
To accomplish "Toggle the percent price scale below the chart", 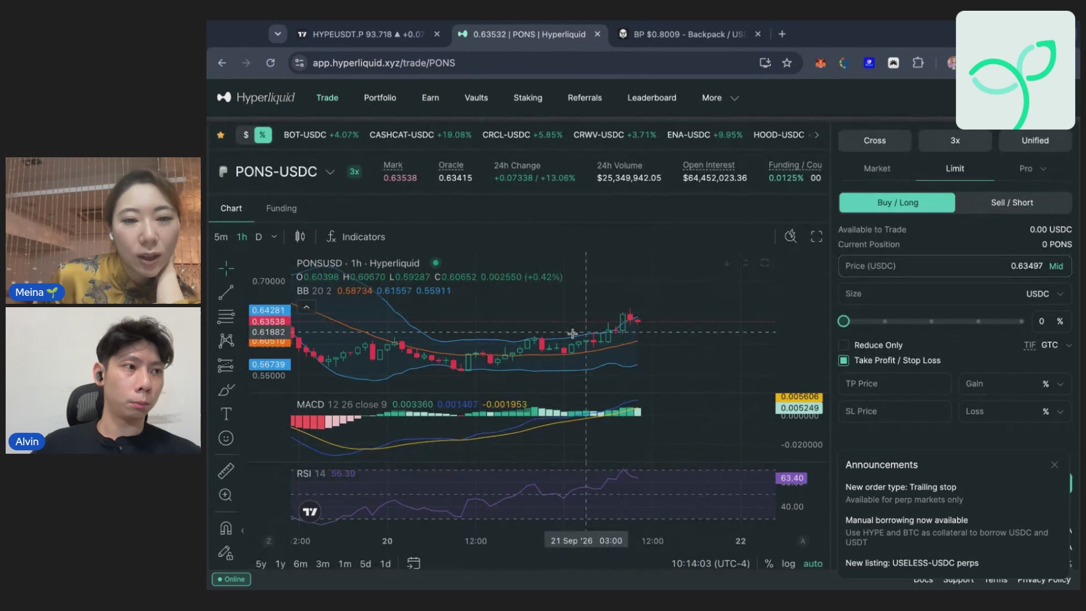I will (769, 563).
